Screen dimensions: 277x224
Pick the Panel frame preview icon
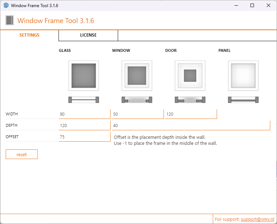tap(243, 76)
